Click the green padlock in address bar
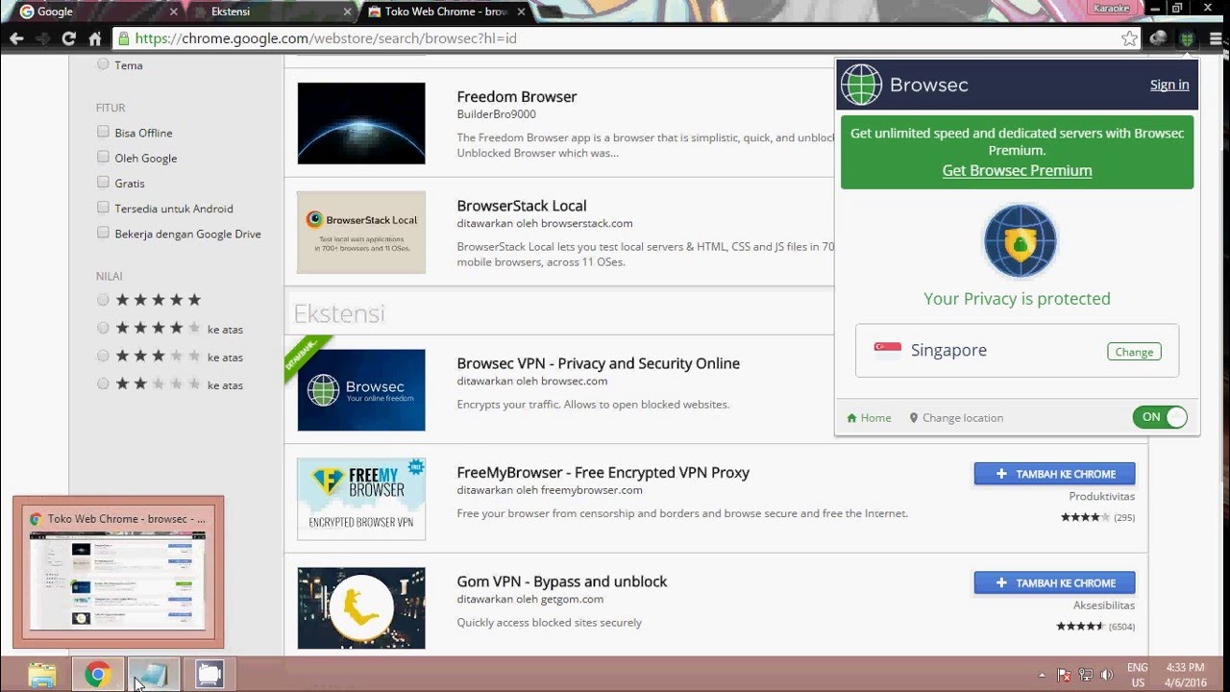The width and height of the screenshot is (1230, 692). click(x=123, y=38)
